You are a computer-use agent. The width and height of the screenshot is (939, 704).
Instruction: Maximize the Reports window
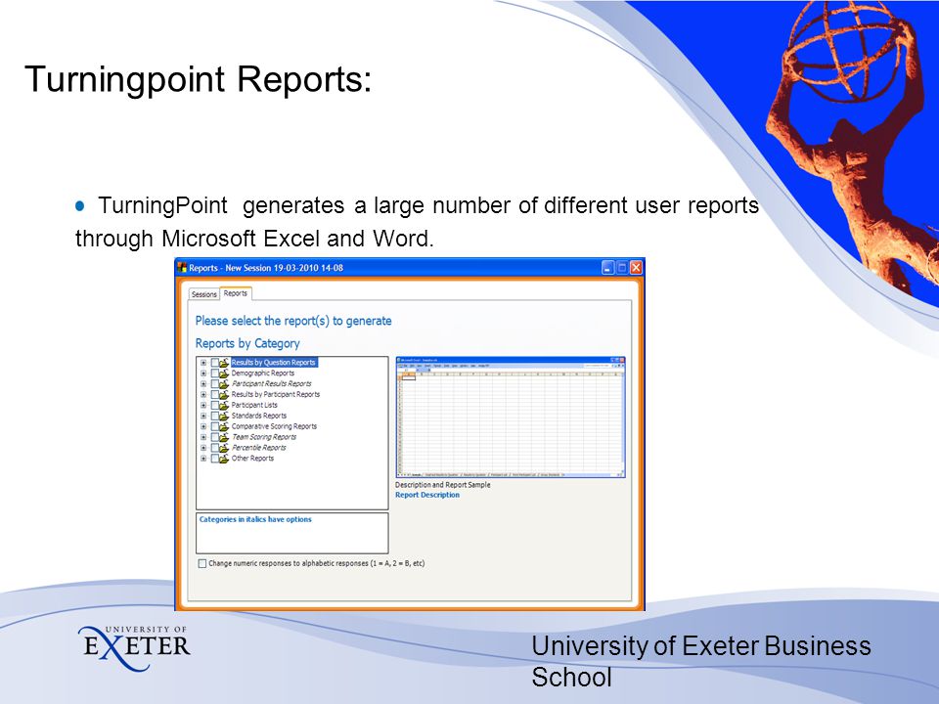622,268
